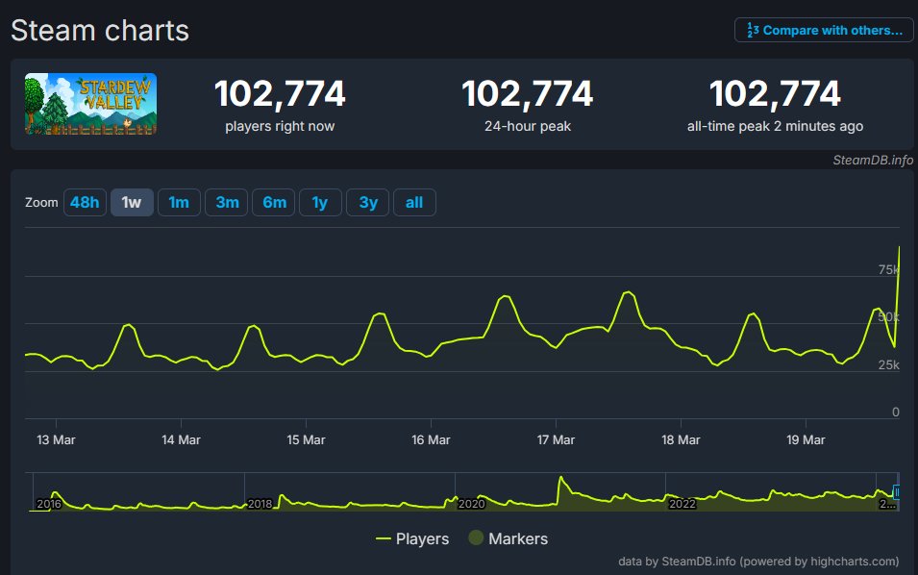918x575 pixels.
Task: Click the 18 Mar axis label
Action: [x=681, y=439]
